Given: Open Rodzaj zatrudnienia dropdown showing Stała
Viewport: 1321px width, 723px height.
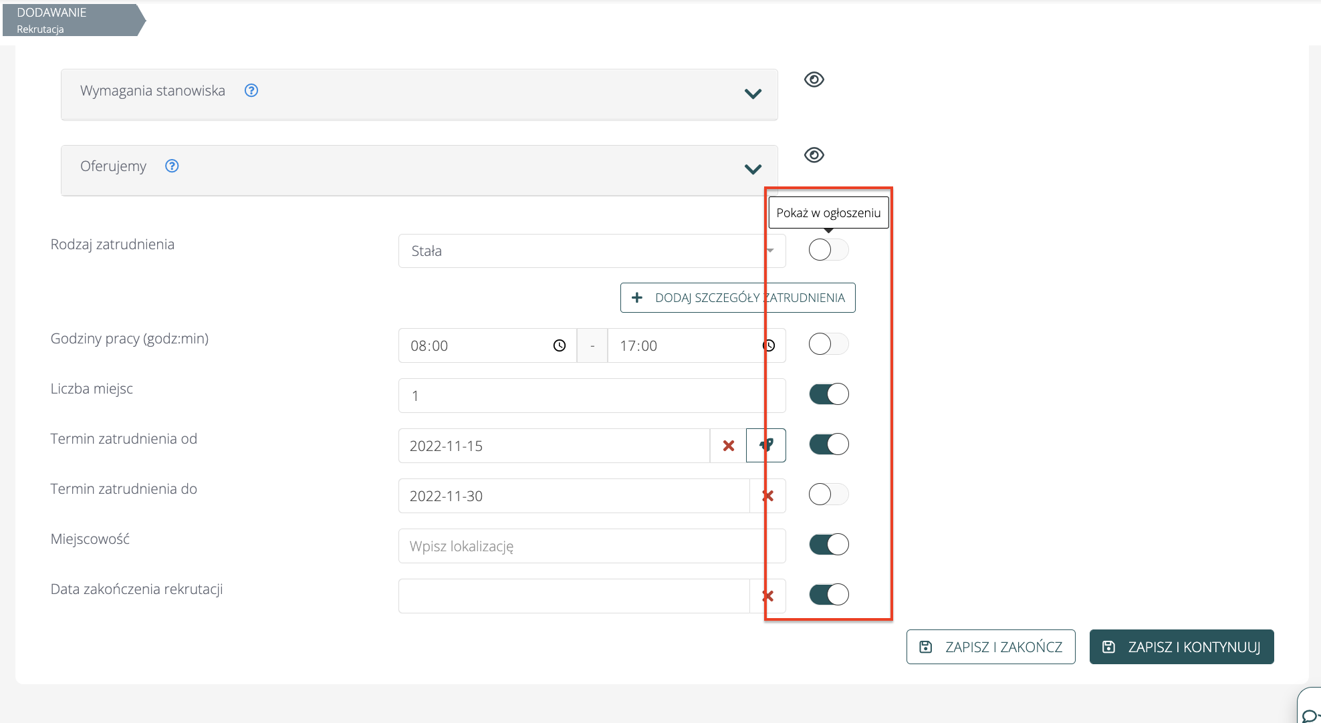Looking at the screenshot, I should tap(591, 251).
